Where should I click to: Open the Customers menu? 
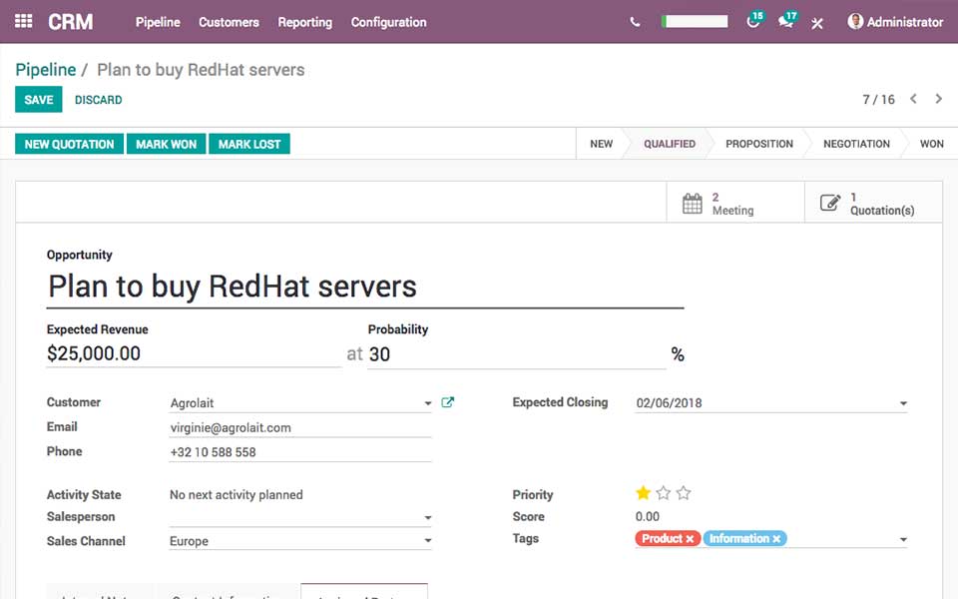pyautogui.click(x=229, y=22)
